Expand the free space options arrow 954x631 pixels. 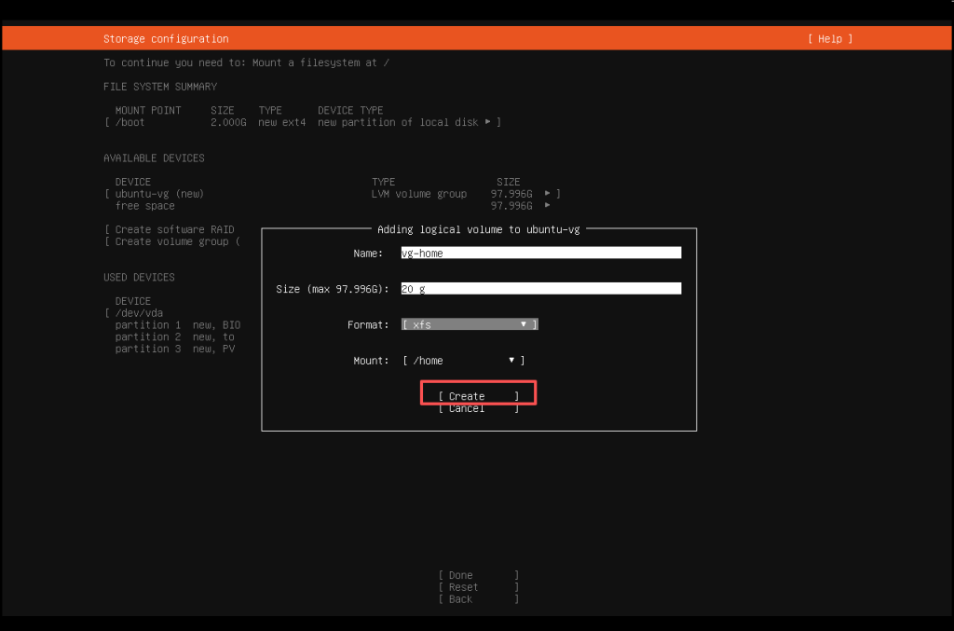pos(548,205)
